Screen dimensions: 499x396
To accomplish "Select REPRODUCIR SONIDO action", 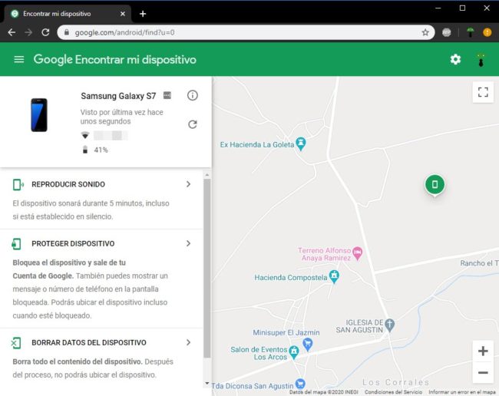I will point(68,184).
